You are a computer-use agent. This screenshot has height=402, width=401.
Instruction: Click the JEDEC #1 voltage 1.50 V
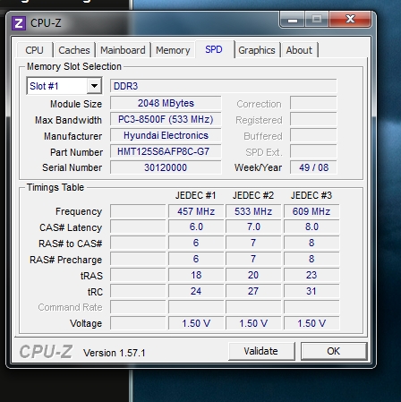pos(196,323)
